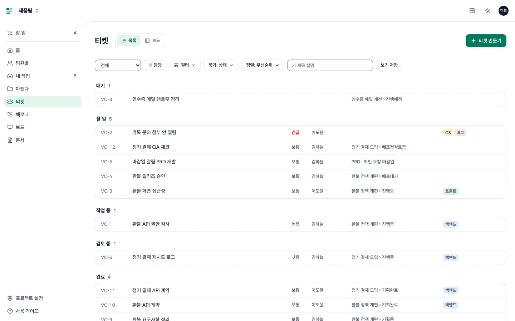Open the 사용 가이드 link
This screenshot has height=321, width=515.
pyautogui.click(x=43, y=311)
